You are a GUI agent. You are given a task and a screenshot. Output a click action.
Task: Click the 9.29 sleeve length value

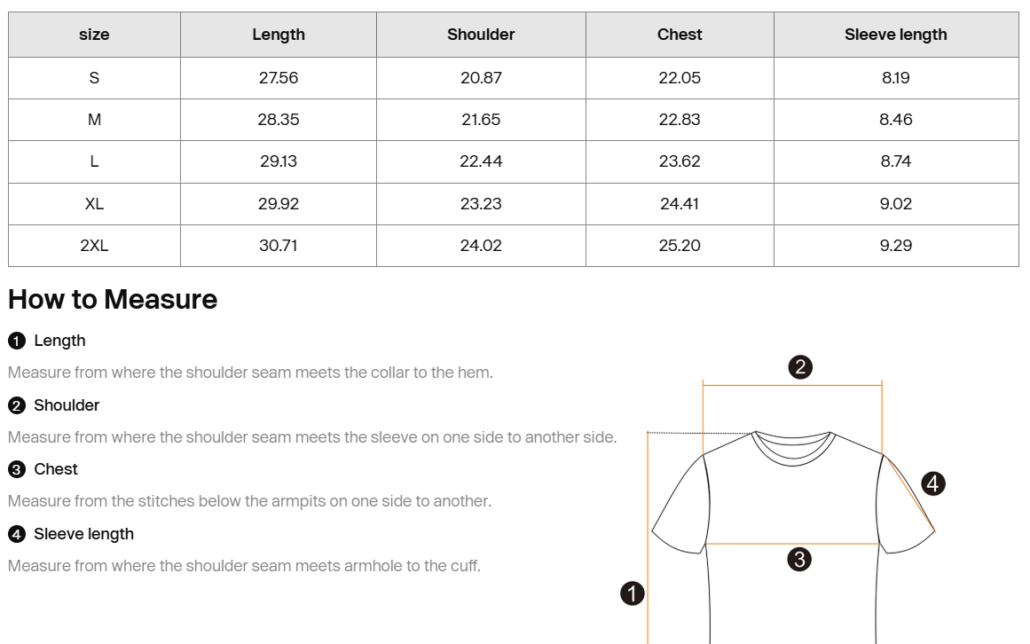[896, 246]
